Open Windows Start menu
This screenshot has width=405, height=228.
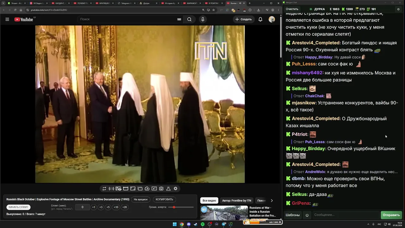pos(174,224)
